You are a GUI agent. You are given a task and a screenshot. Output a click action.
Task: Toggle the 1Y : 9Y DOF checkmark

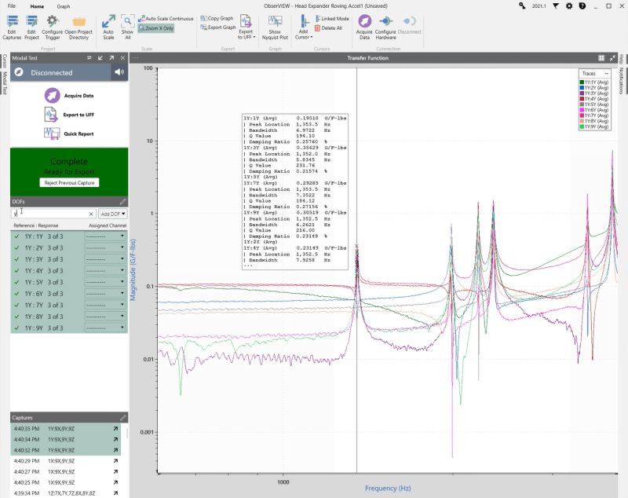pyautogui.click(x=16, y=328)
